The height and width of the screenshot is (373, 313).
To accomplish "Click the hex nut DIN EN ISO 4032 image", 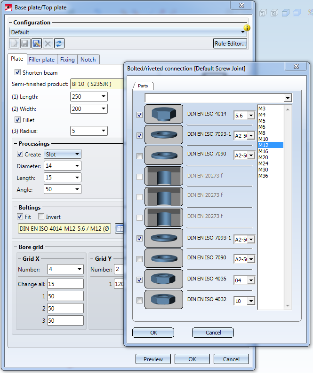I will coord(164,300).
